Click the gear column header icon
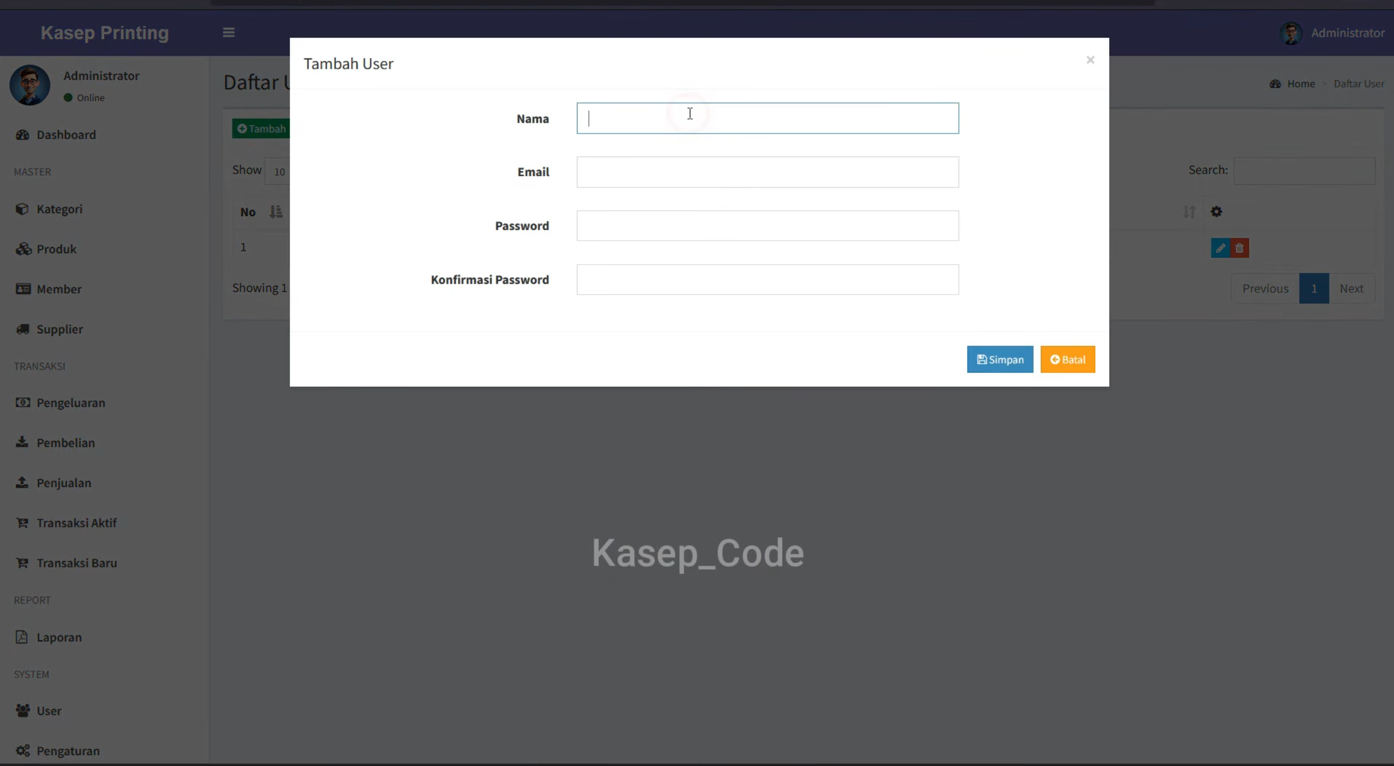The height and width of the screenshot is (766, 1394). pos(1216,212)
